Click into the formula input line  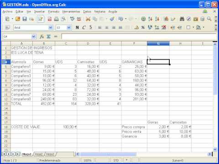tap(139, 36)
